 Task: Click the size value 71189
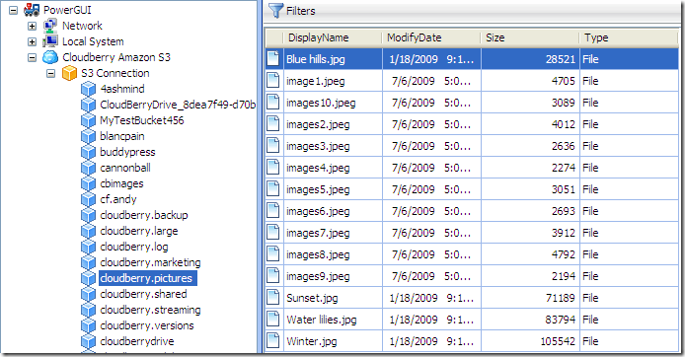[561, 298]
